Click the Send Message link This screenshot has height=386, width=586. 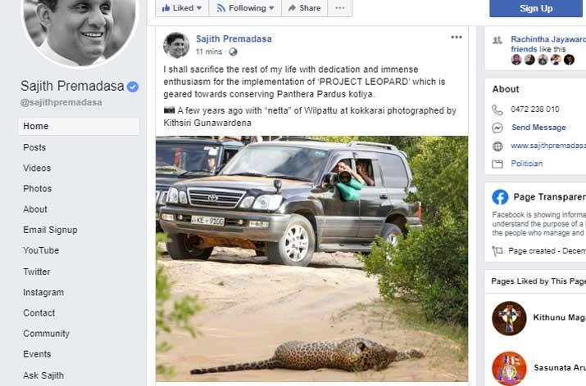[538, 128]
